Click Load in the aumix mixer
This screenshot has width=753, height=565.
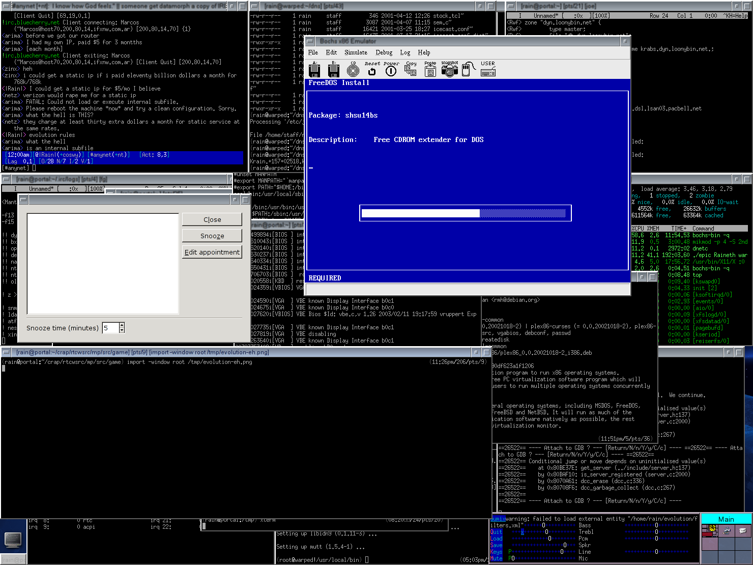496,539
